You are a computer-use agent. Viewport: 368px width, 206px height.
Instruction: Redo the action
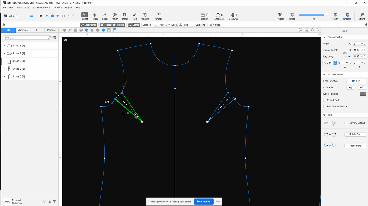pyautogui.click(x=57, y=16)
